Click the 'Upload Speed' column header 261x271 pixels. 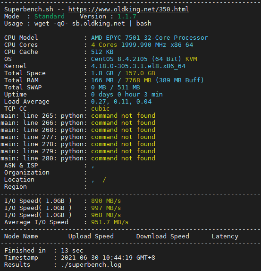point(91,236)
